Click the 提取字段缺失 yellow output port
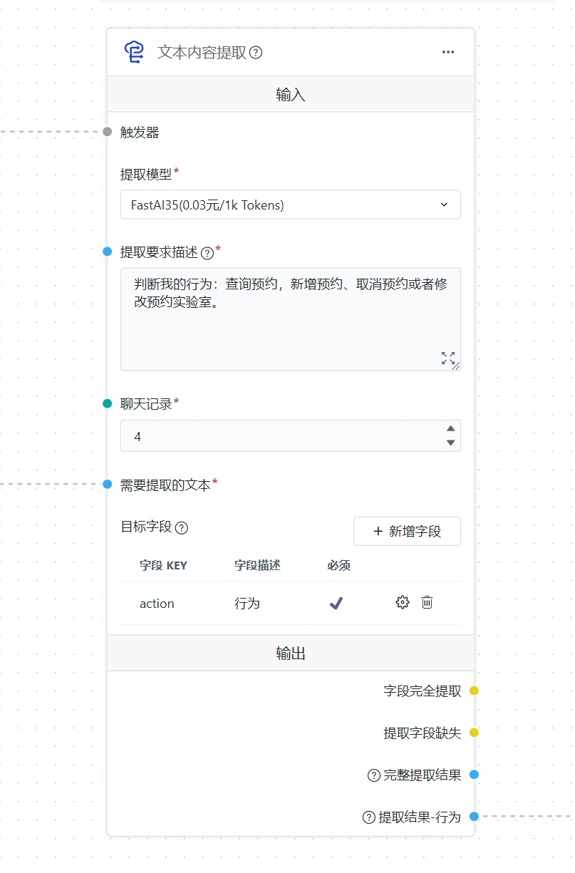The image size is (575, 873). (x=474, y=733)
